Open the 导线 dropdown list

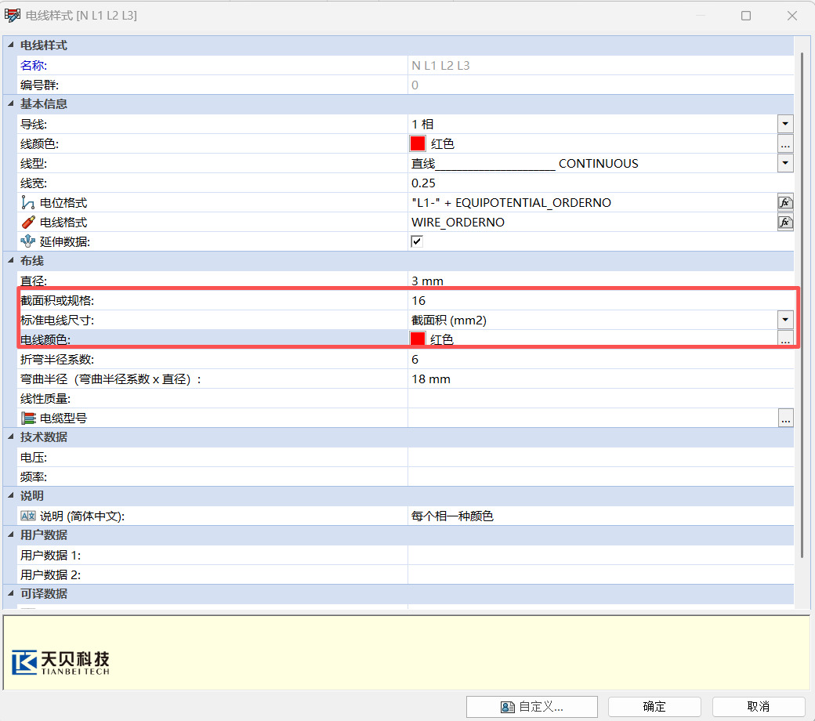[x=785, y=124]
